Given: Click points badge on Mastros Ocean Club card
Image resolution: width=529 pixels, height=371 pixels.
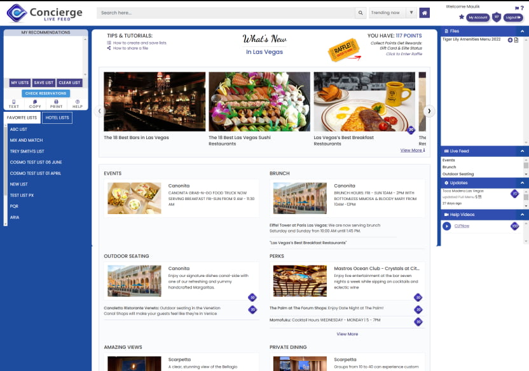Looking at the screenshot, I should pyautogui.click(x=418, y=297).
